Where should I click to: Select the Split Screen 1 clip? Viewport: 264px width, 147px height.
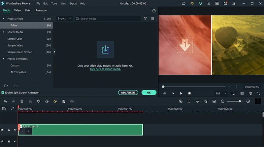point(81,129)
